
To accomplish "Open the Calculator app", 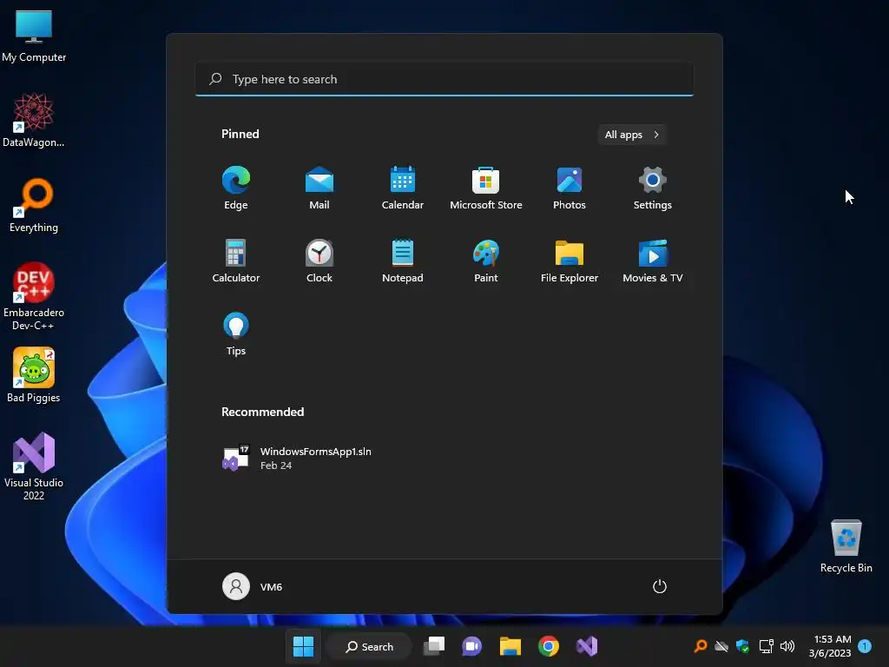I will click(x=236, y=261).
